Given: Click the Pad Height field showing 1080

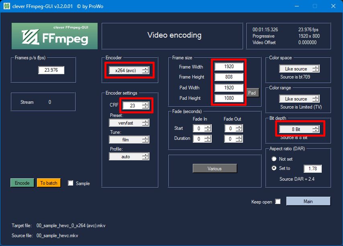Looking at the screenshot, I should 229,98.
